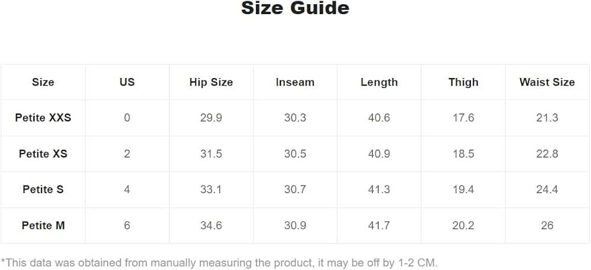Click the US column header
Image resolution: width=591 pixels, height=270 pixels.
[x=127, y=82]
